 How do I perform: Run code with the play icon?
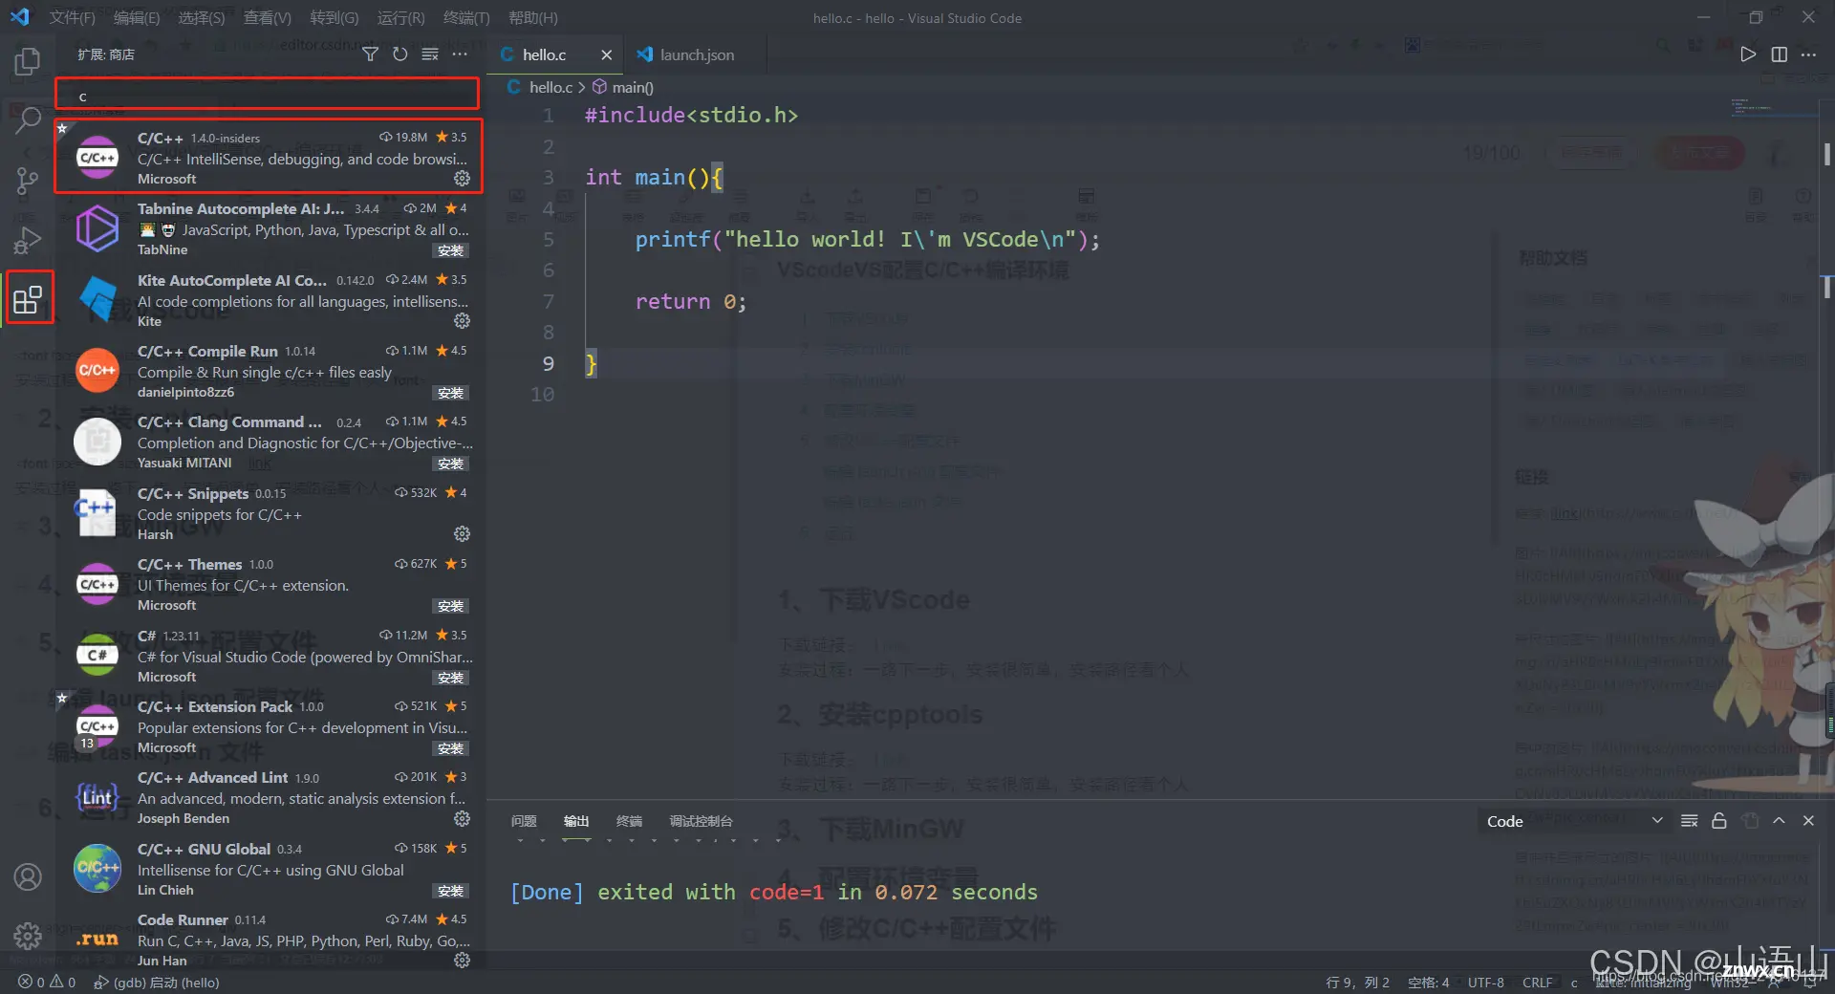1748,54
